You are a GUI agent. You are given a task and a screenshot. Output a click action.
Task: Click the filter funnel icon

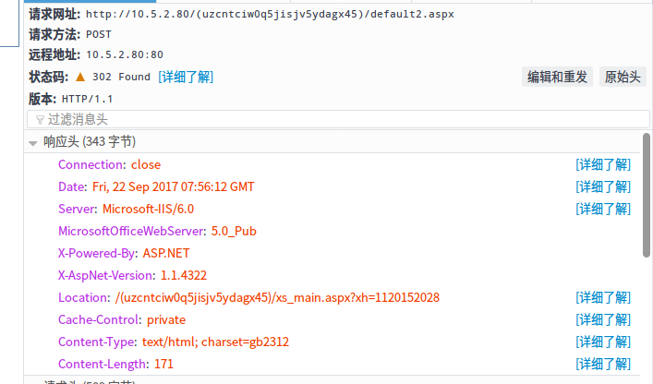pos(40,120)
